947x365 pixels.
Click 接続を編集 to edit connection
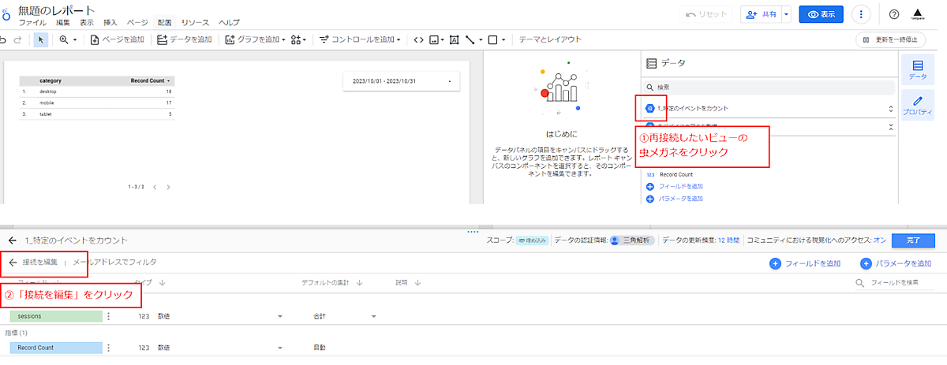pos(39,262)
